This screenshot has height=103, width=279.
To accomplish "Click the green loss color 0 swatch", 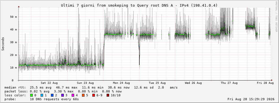I will pos(32,95).
